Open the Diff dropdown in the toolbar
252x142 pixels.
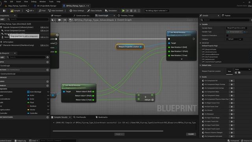(30, 11)
